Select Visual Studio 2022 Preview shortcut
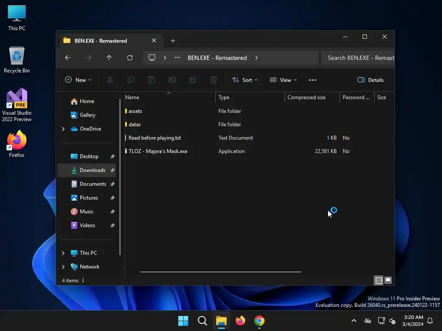The width and height of the screenshot is (442, 331). coord(17,105)
